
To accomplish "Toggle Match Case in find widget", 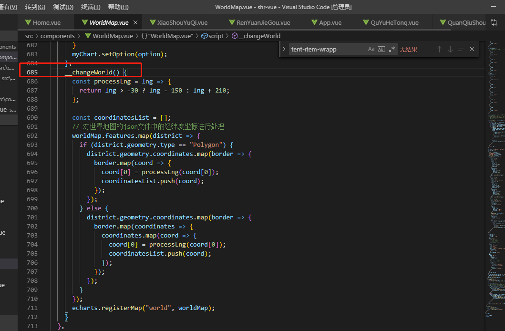I will pyautogui.click(x=371, y=49).
